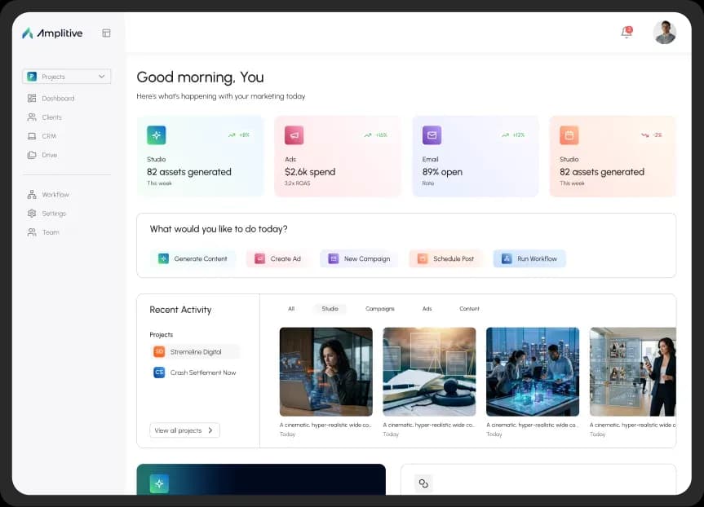Click the New Campaign button
Viewport: 704px width, 507px height.
[359, 258]
